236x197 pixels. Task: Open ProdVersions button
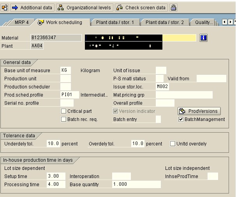(x=199, y=111)
